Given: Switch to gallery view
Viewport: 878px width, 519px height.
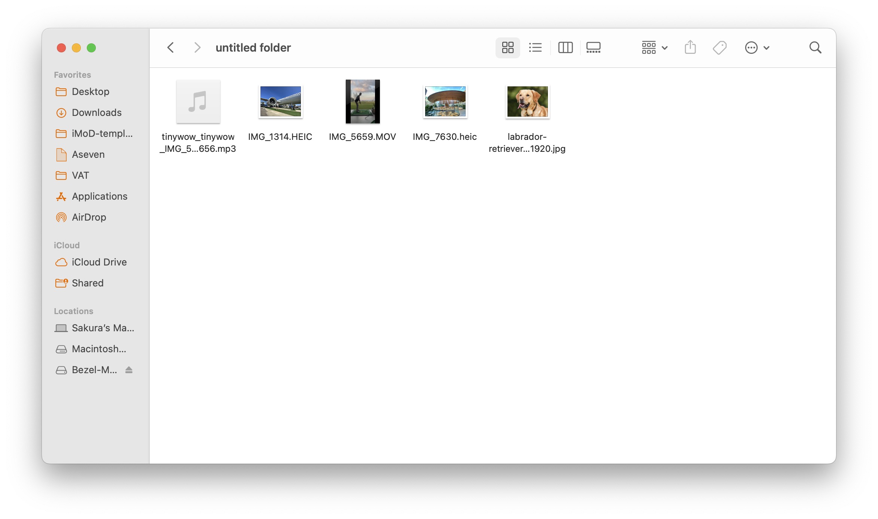Looking at the screenshot, I should coord(593,47).
